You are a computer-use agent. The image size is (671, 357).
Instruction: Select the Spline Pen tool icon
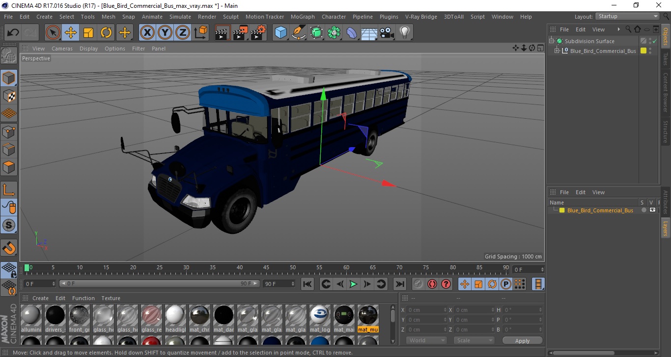(x=299, y=33)
